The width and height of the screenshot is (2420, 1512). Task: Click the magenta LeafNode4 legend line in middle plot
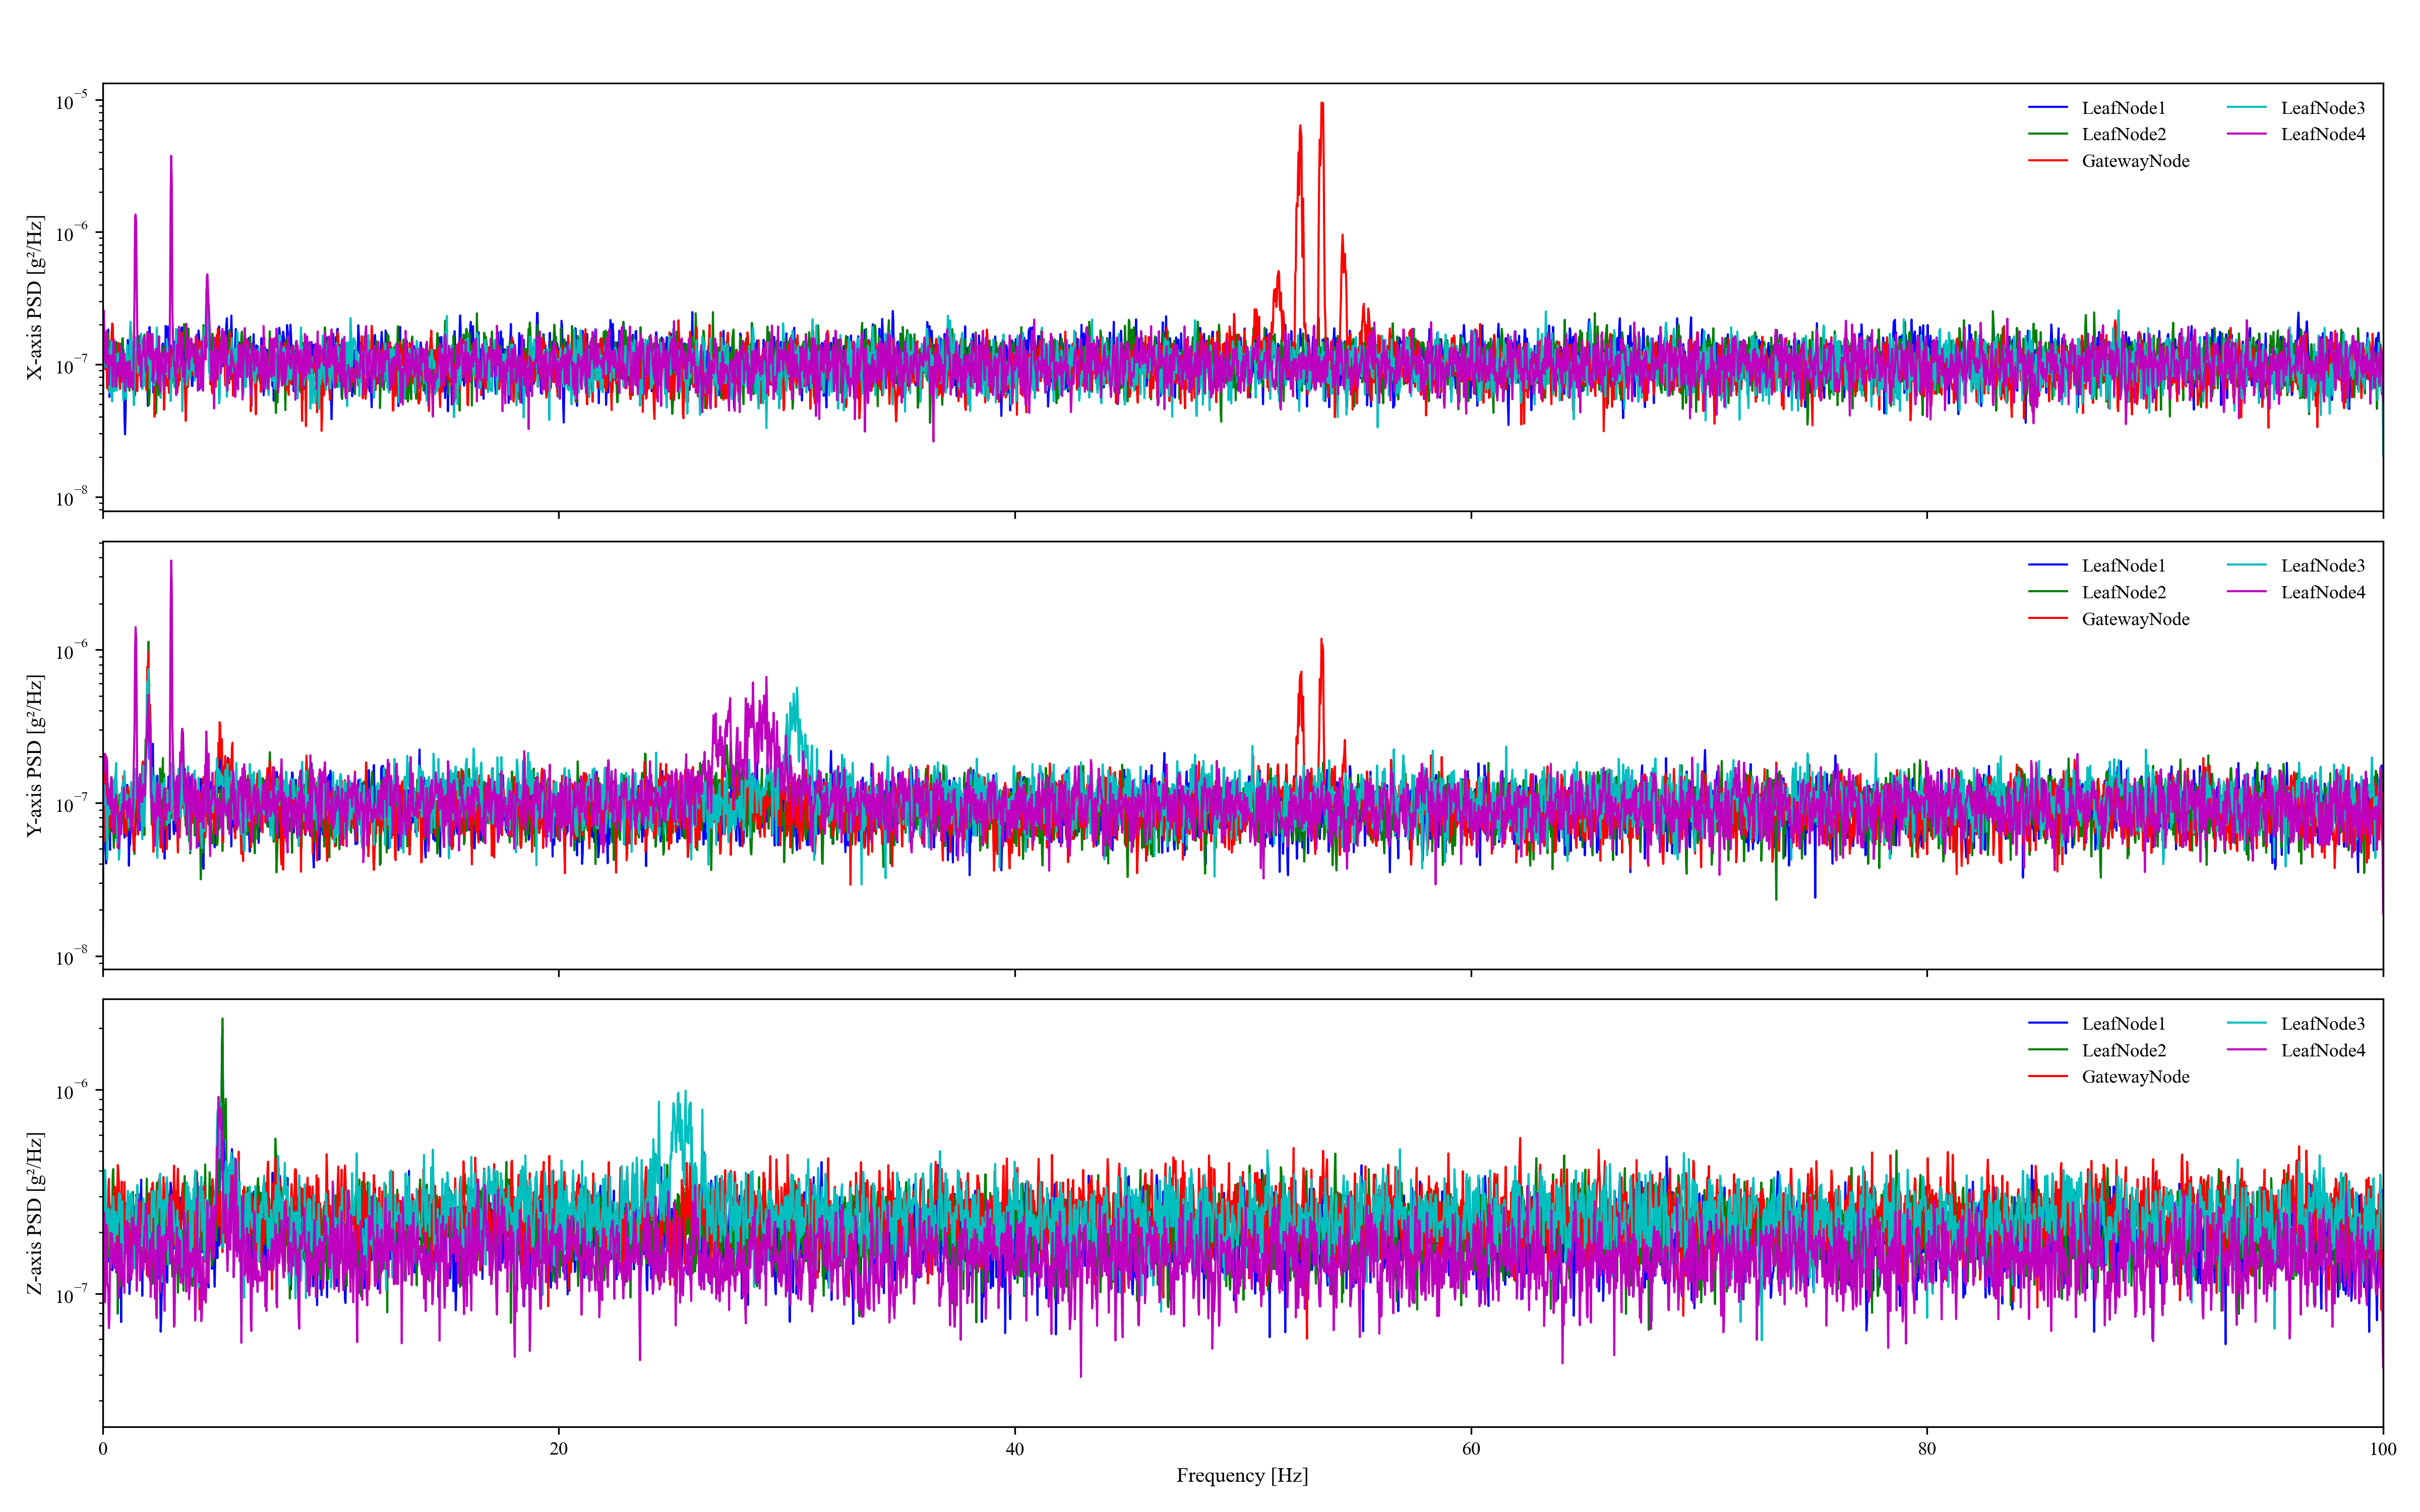point(2246,592)
